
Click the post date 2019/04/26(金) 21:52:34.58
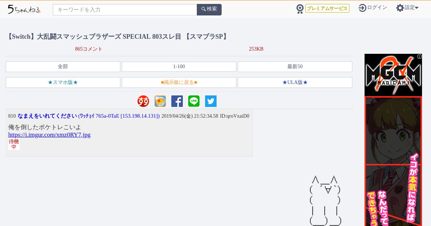(x=190, y=116)
